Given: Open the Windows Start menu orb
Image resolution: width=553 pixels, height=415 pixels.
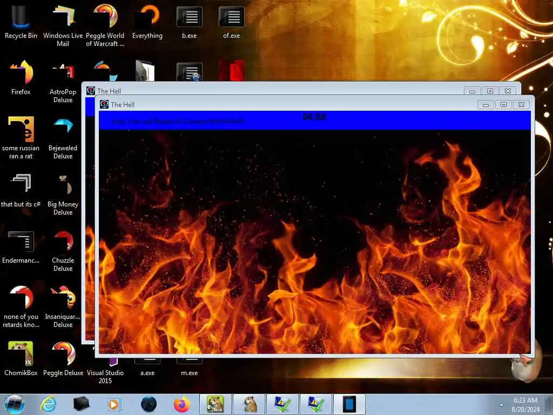Looking at the screenshot, I should point(15,404).
